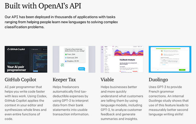Click the 'Comcast, $49' line in Keeper Tax image
This screenshot has height=124, width=196.
pyautogui.click(x=71, y=58)
